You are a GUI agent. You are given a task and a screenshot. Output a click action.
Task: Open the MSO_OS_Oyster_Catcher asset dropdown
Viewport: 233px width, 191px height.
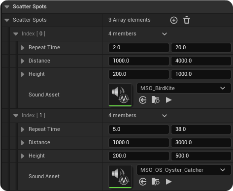point(184,170)
